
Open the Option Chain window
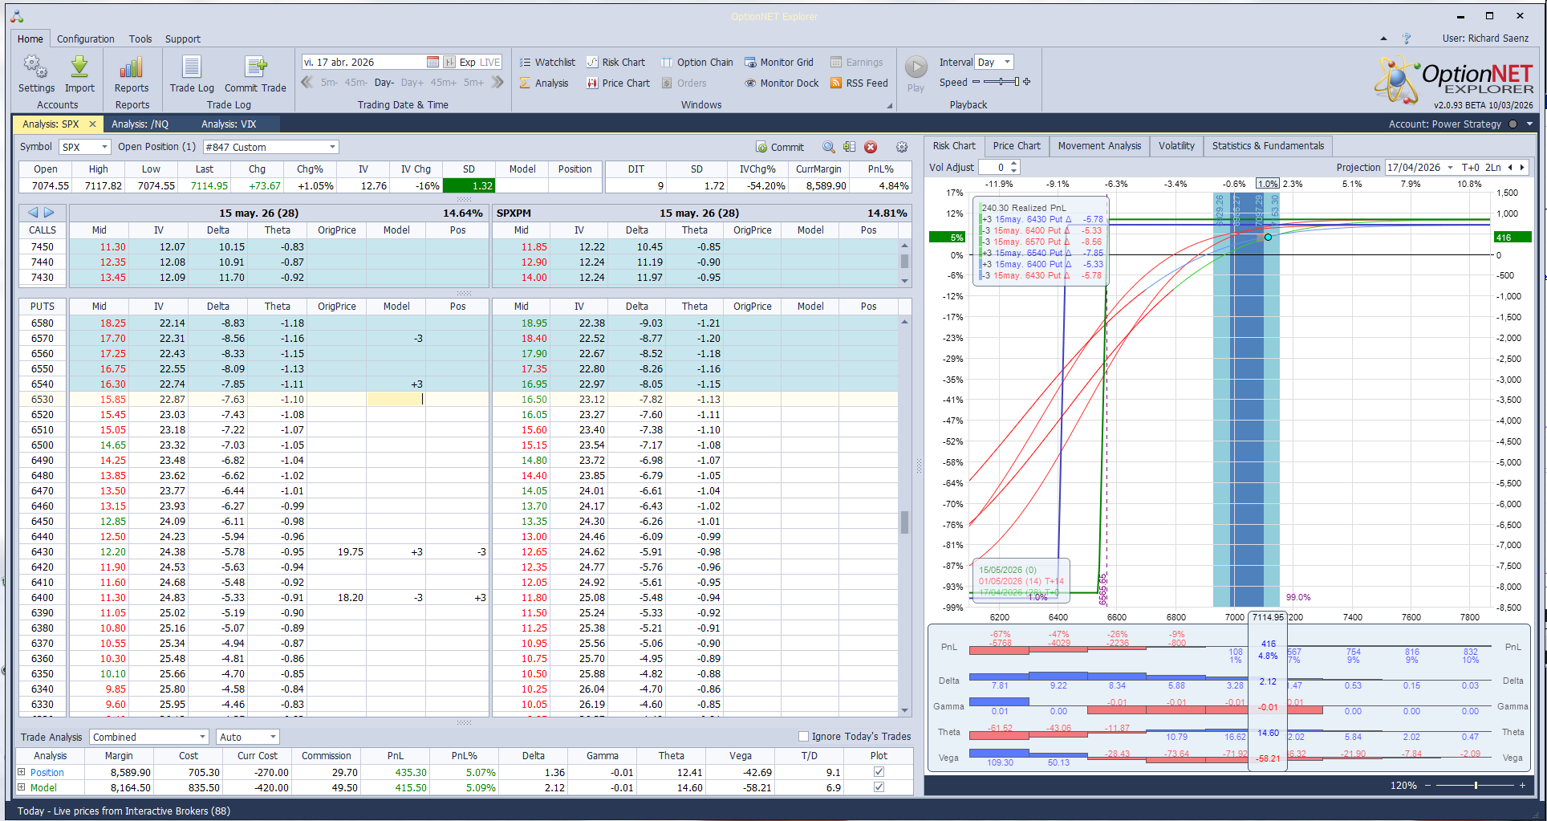pos(696,62)
